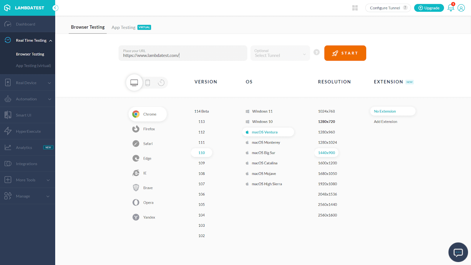Select the Edge browser icon
The image size is (471, 265).
(x=136, y=158)
